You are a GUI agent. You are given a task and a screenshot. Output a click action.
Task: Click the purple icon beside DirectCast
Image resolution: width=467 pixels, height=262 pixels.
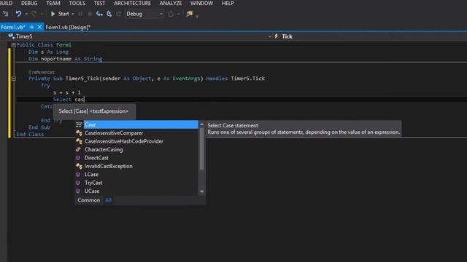[78, 158]
